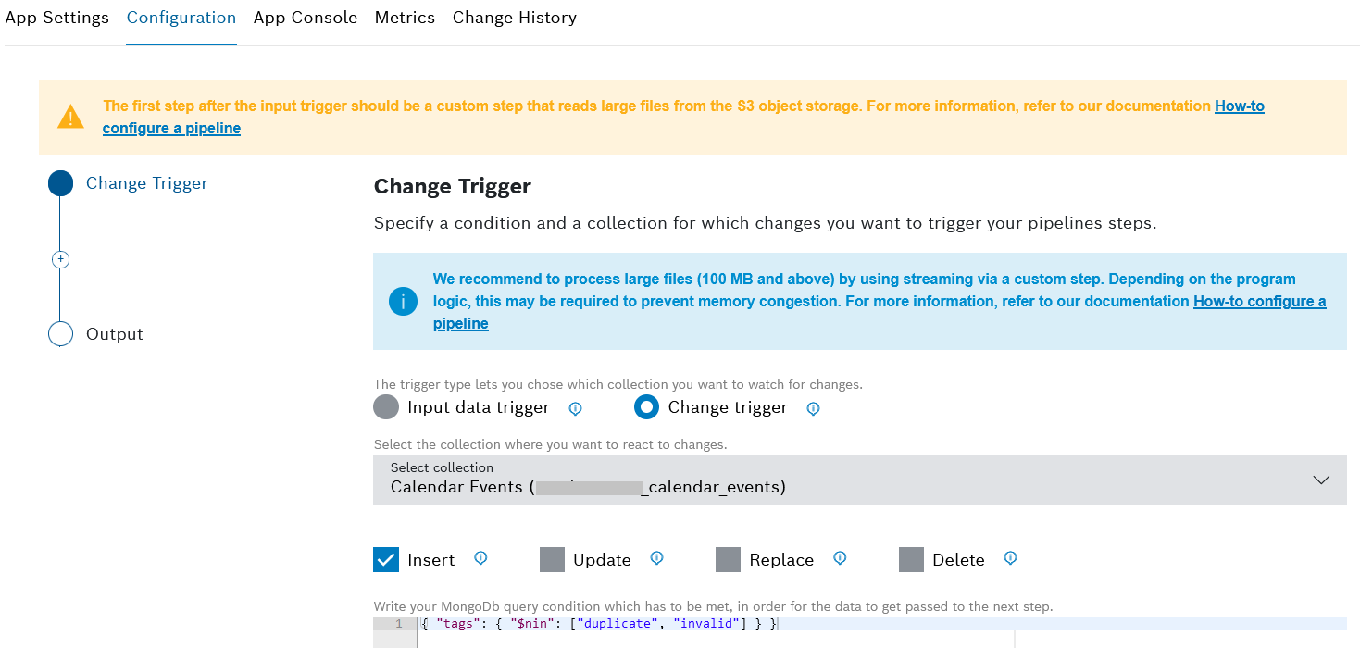1360x648 pixels.
Task: Select the Input data trigger radio button
Action: [386, 407]
